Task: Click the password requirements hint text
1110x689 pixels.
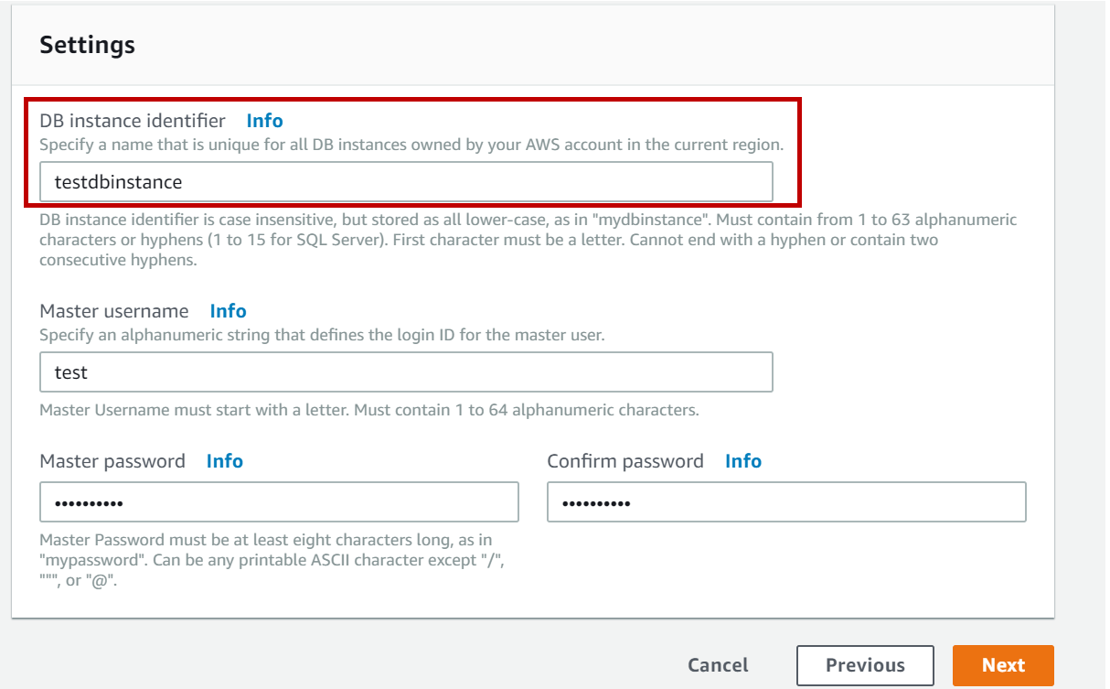Action: (272, 560)
